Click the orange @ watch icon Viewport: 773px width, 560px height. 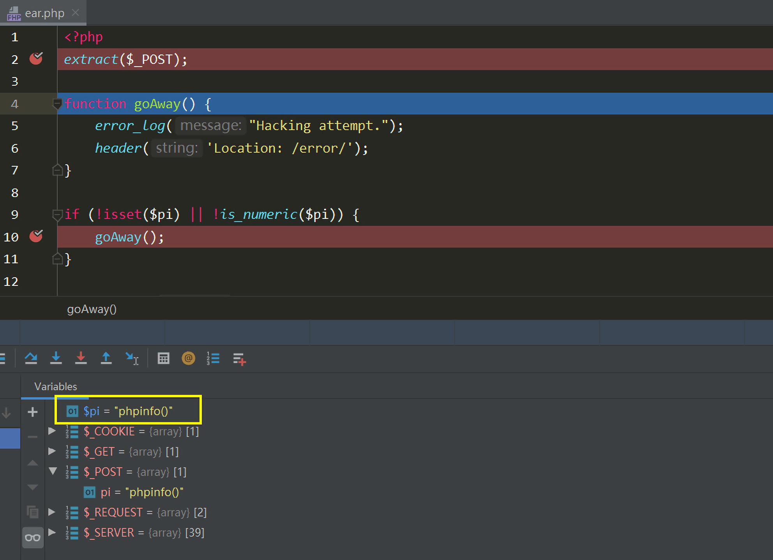[189, 358]
